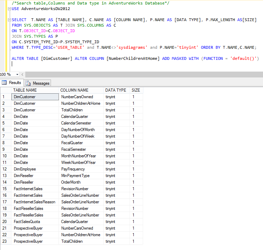Switch to the Results tab

(12, 83)
